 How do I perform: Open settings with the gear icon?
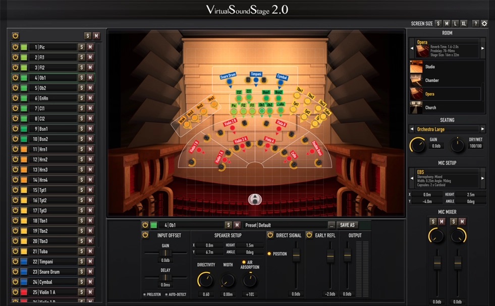point(484,24)
